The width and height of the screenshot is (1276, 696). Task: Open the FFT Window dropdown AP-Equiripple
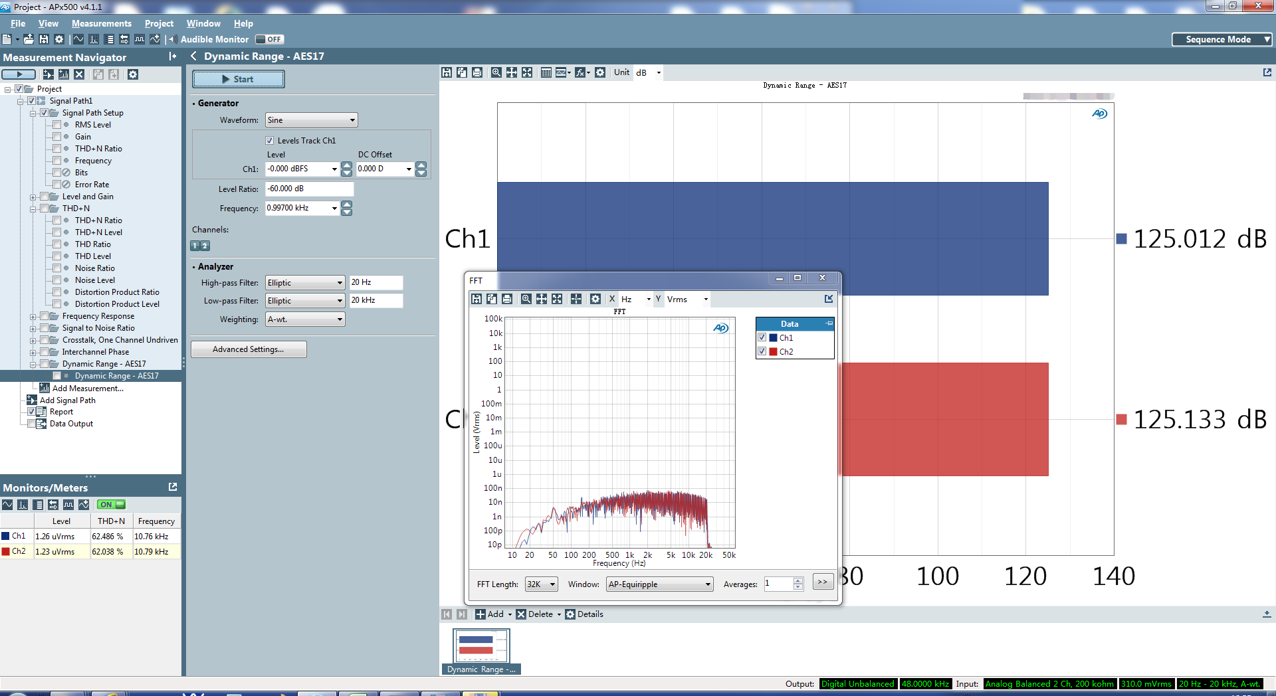[x=659, y=584]
